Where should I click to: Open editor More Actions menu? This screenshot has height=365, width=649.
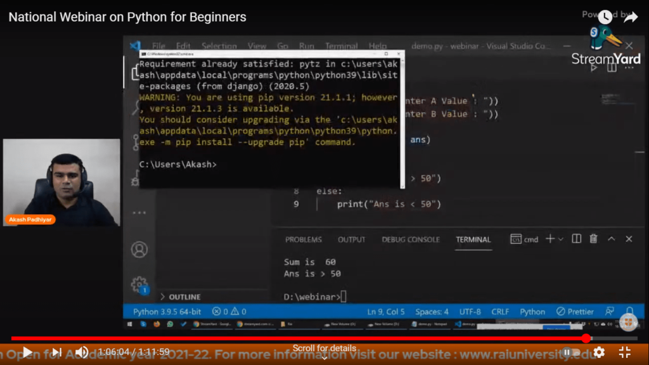629,67
